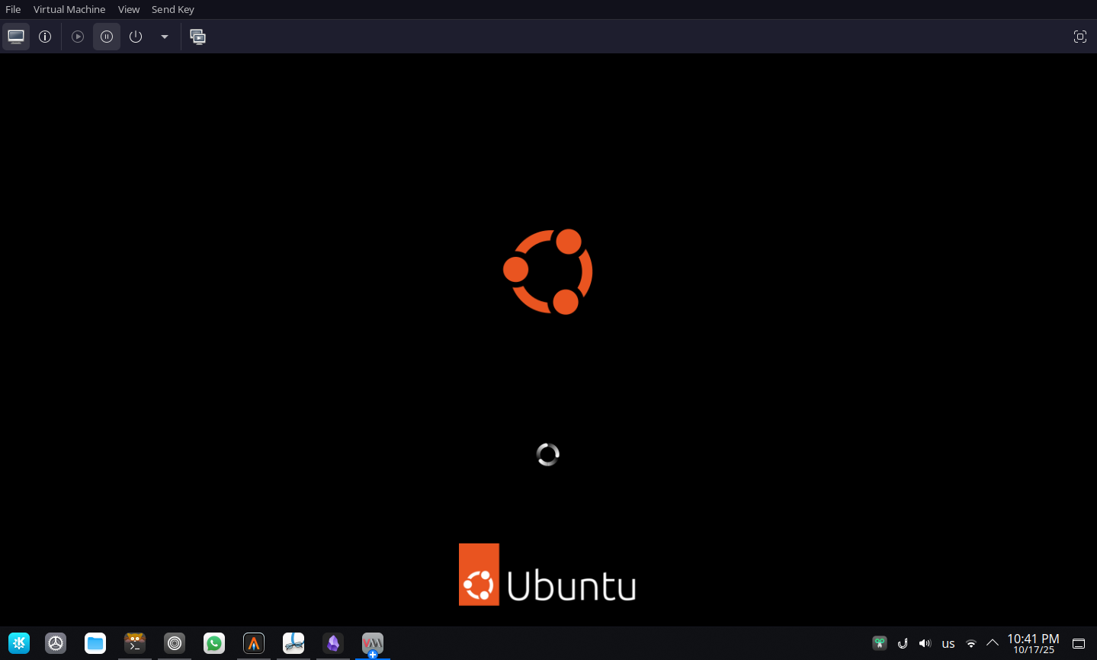Open the volume control in system tray
The image size is (1097, 660).
[x=925, y=643]
